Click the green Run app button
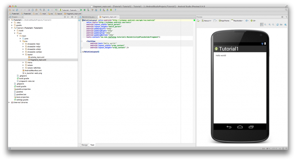This screenshot has width=296, height=161. (82, 10)
